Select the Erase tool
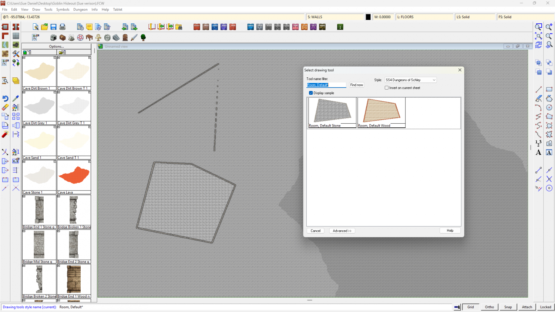This screenshot has width=555, height=312. [5, 107]
